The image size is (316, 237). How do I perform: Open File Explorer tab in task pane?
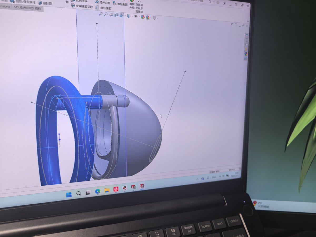[246, 45]
